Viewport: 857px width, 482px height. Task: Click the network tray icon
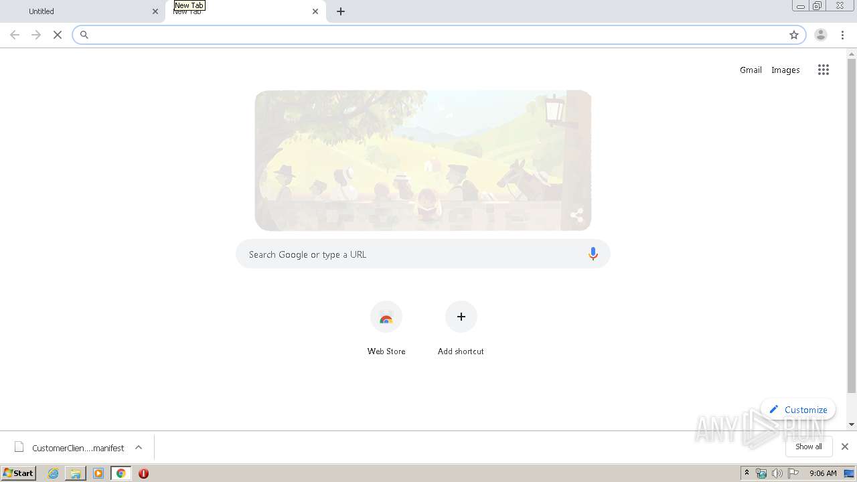pyautogui.click(x=761, y=473)
